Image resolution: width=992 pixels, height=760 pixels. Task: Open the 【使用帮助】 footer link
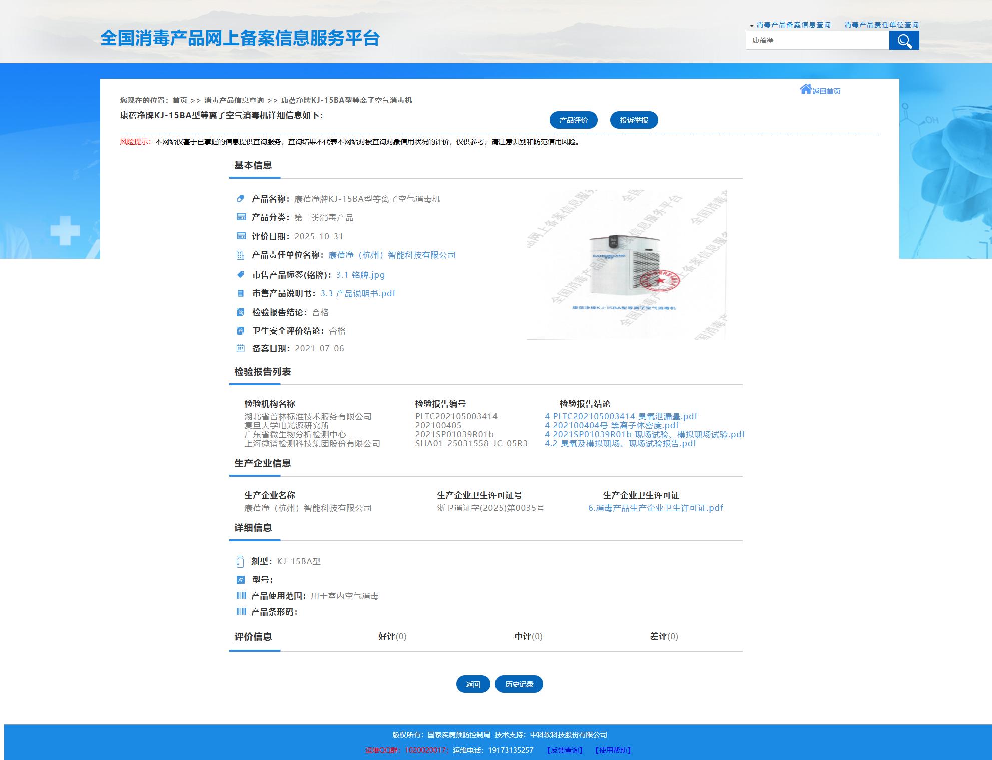pyautogui.click(x=613, y=750)
